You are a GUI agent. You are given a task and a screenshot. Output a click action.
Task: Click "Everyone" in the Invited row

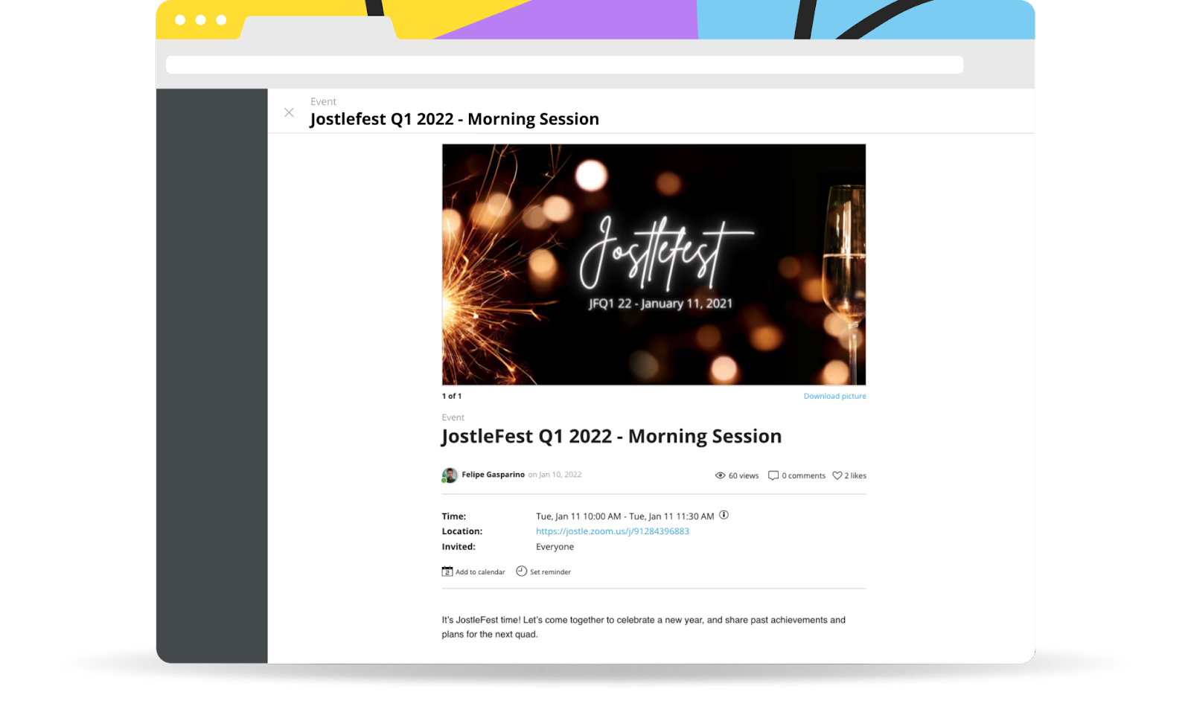click(x=555, y=547)
